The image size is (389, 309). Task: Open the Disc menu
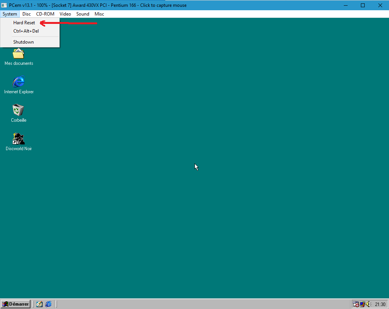pos(27,14)
